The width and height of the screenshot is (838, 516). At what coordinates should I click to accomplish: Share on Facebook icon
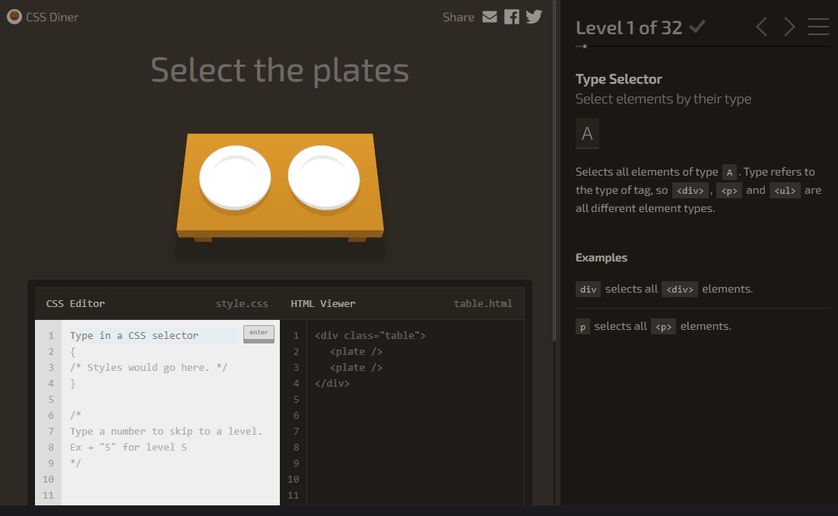click(512, 17)
